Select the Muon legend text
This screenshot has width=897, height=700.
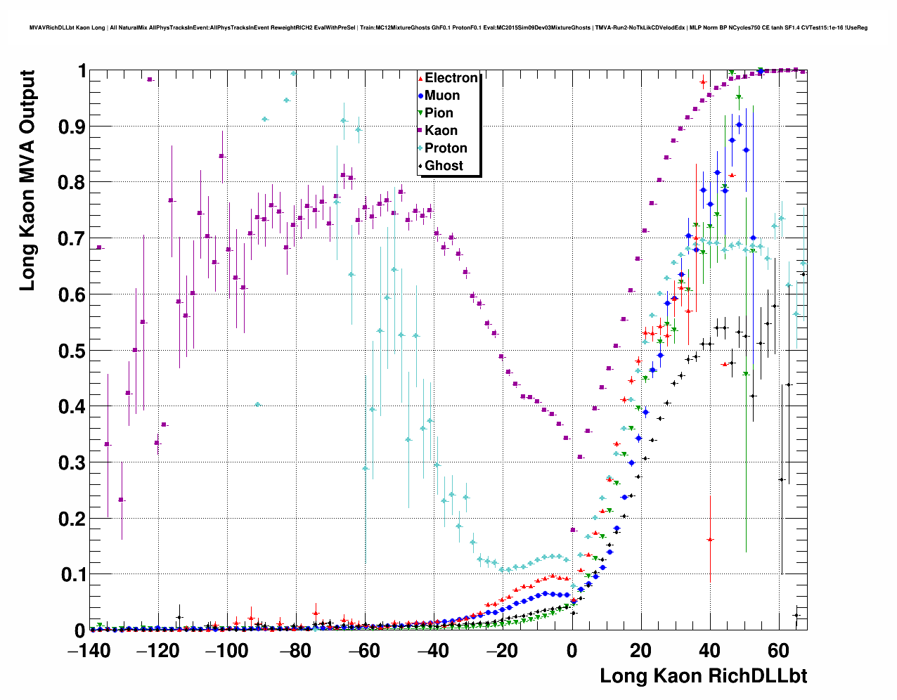tap(442, 96)
